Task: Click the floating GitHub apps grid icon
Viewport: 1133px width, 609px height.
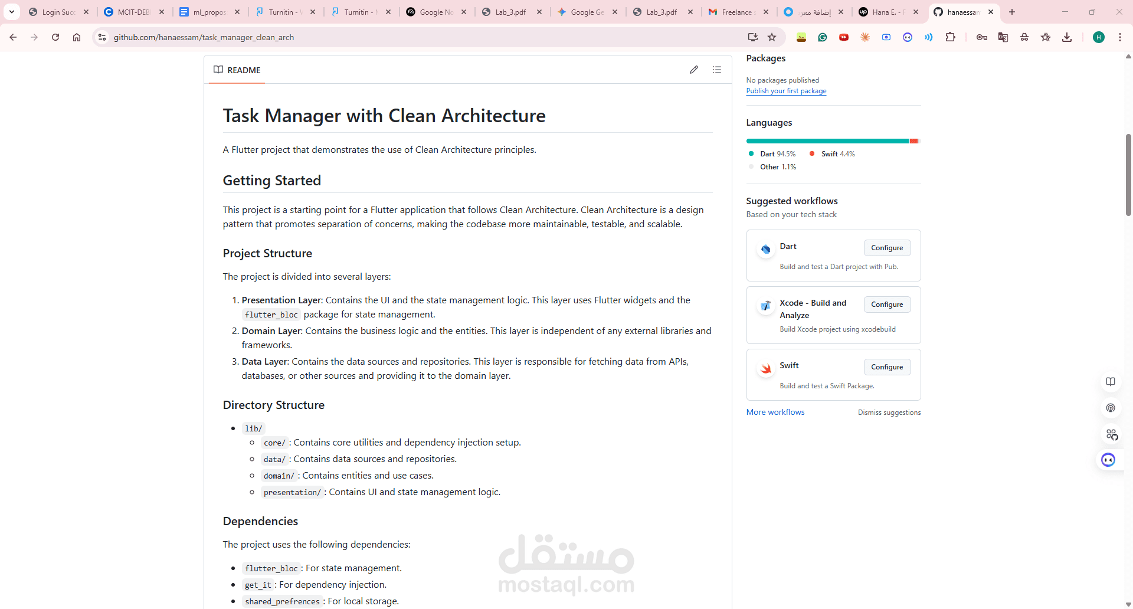Action: 1112,434
